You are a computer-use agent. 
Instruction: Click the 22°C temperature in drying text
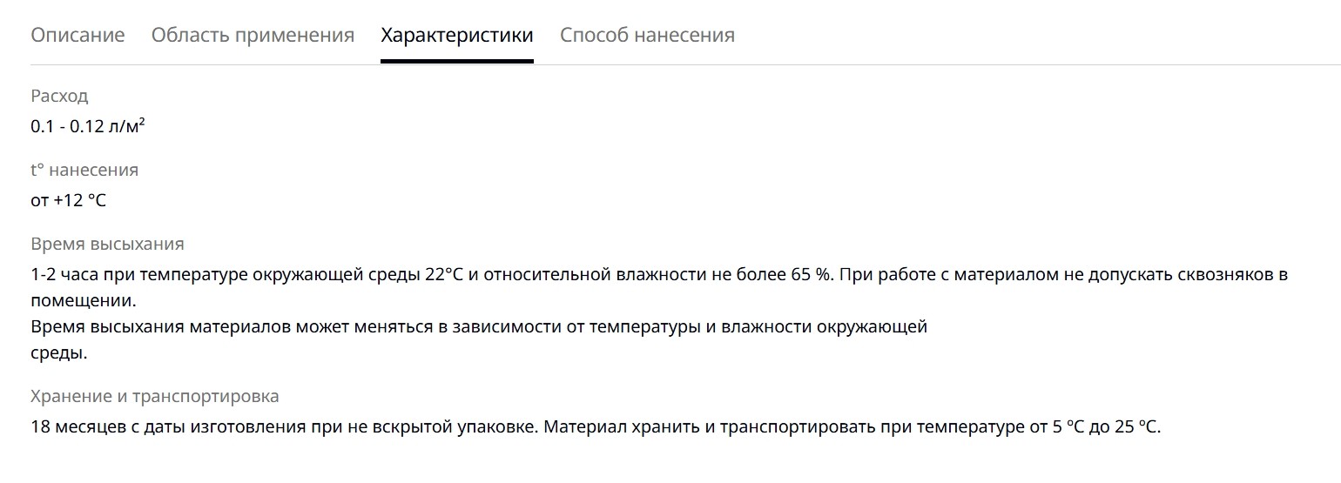444,275
